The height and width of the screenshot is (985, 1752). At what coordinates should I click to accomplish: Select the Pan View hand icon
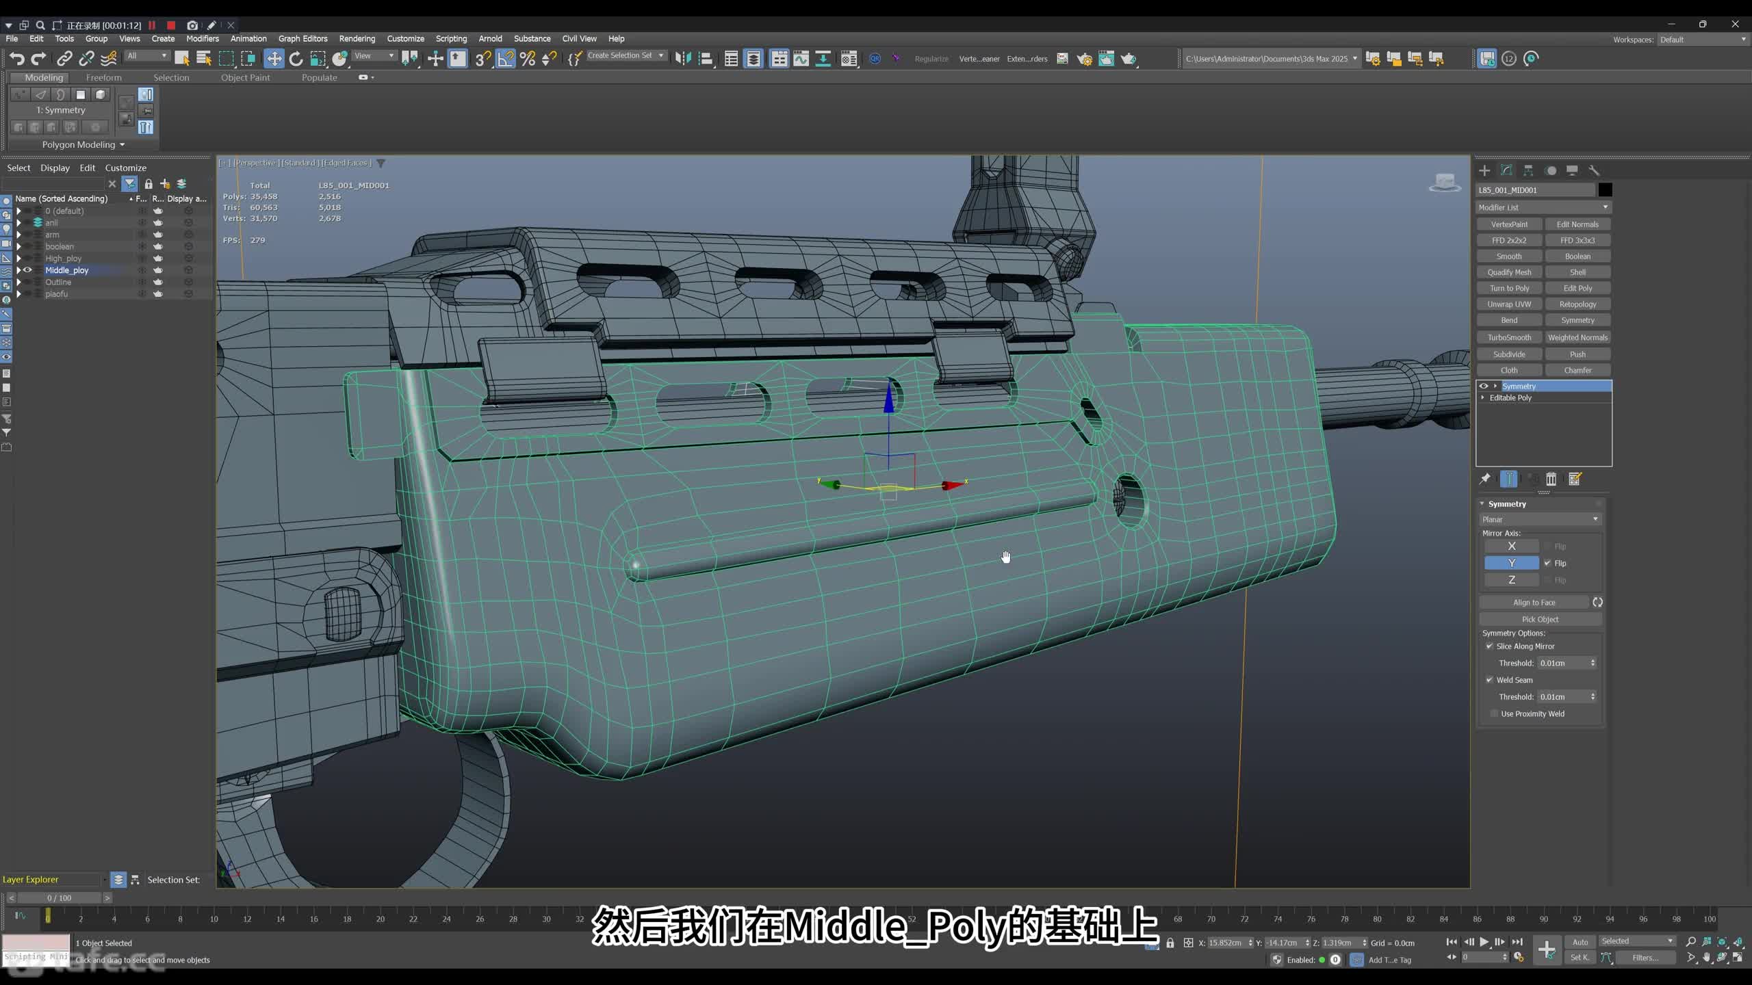[x=1707, y=958]
